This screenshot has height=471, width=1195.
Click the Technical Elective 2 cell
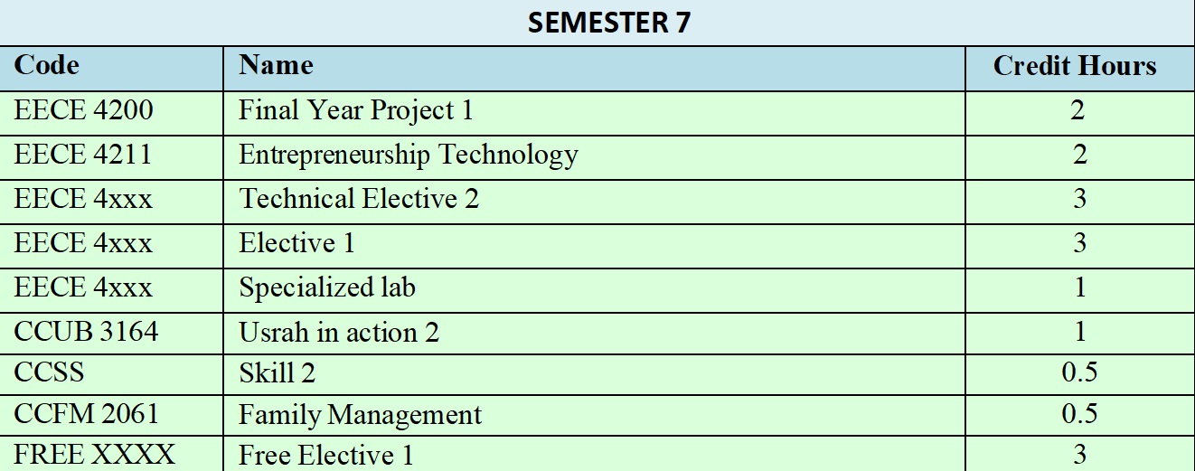click(358, 199)
